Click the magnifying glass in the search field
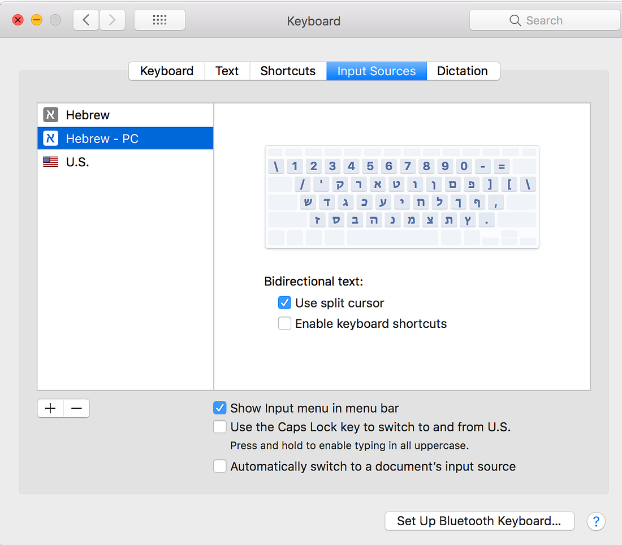Screen dimensions: 622x545 pos(515,20)
